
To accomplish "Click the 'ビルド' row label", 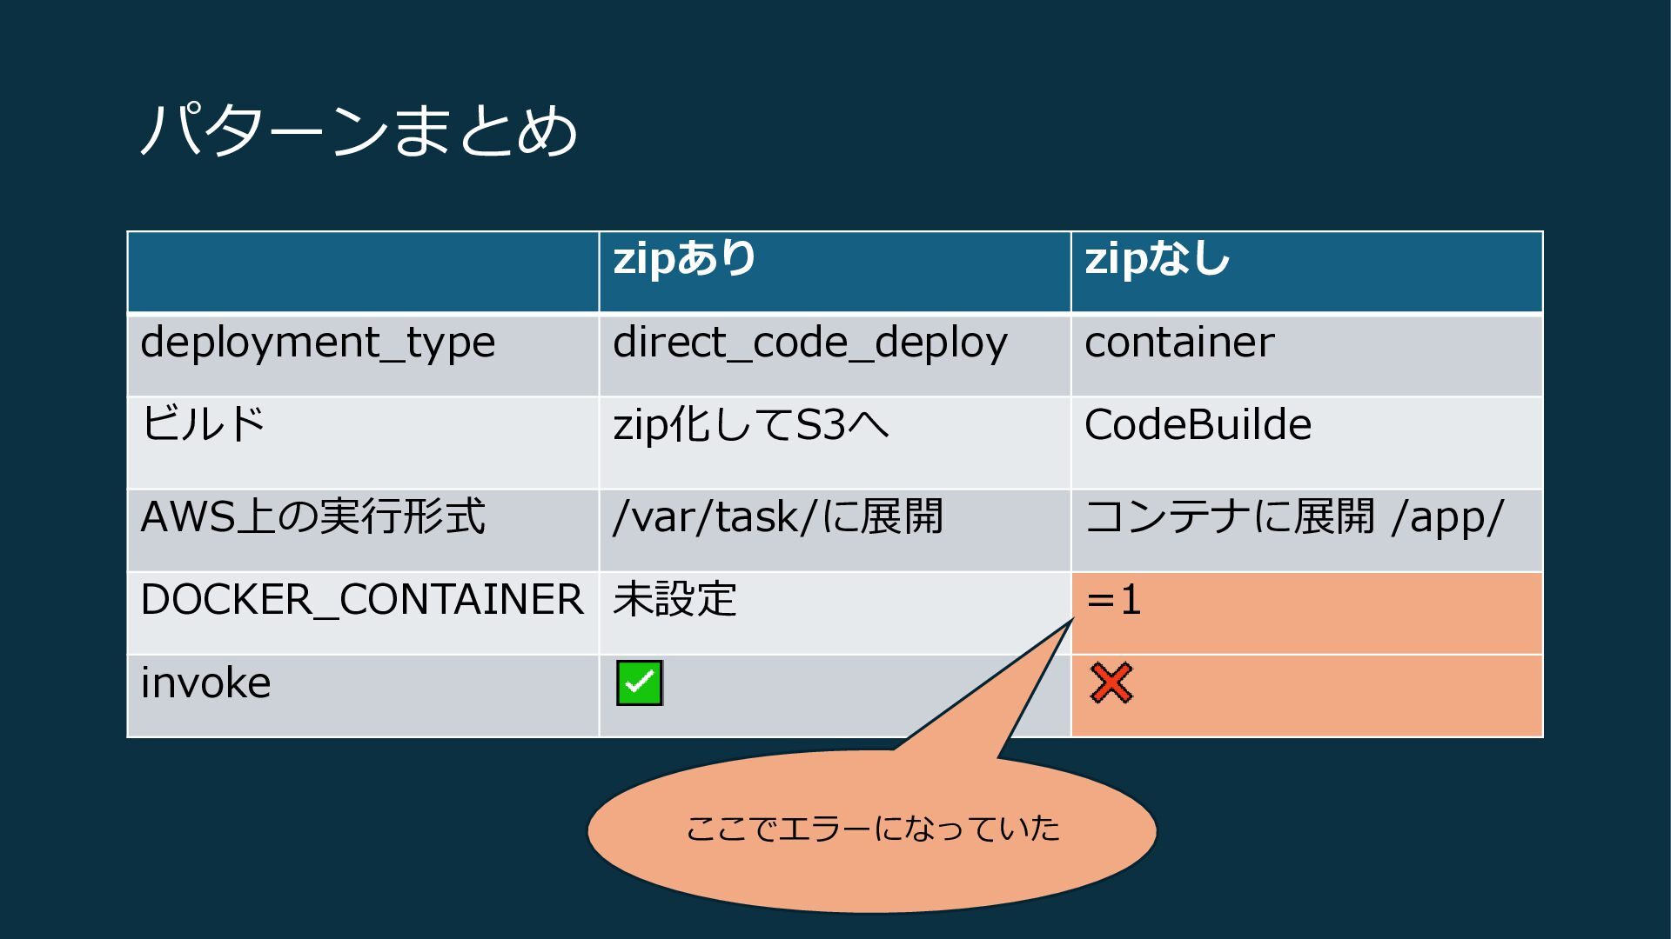I will (x=203, y=424).
